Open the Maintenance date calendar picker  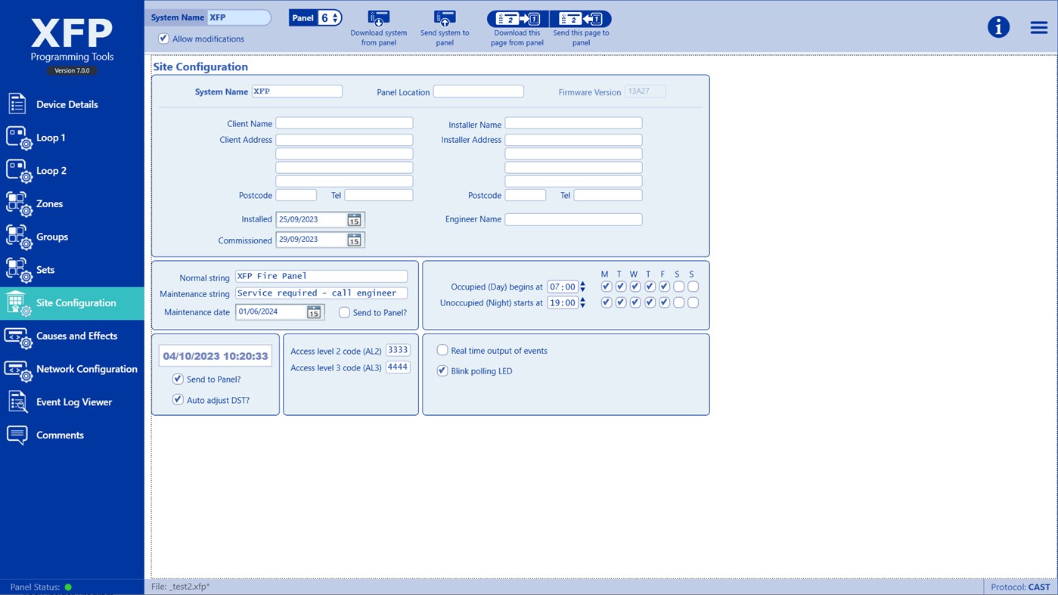pos(315,311)
